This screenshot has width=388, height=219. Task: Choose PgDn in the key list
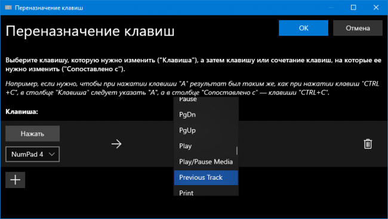[x=206, y=115]
